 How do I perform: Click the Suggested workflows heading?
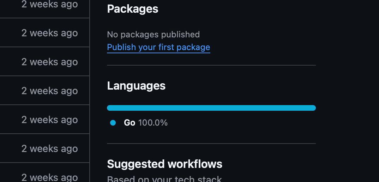coord(164,164)
